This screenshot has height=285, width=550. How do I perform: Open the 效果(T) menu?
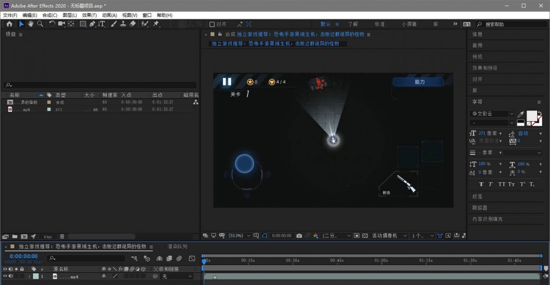(x=89, y=15)
